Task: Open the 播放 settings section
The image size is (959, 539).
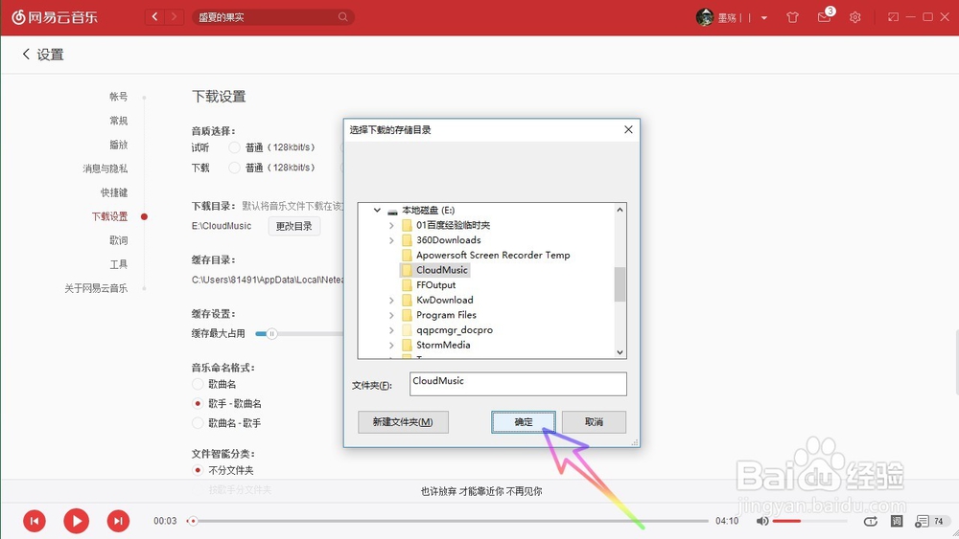Action: [x=119, y=145]
